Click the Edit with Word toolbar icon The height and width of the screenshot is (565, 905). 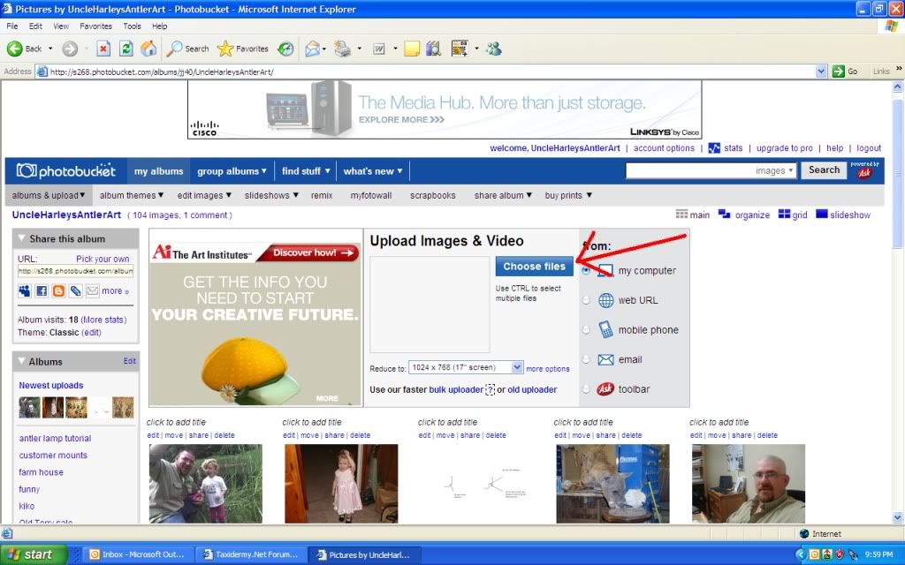coord(379,49)
